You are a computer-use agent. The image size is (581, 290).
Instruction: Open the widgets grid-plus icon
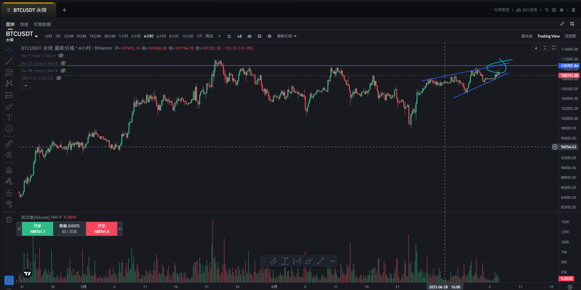pos(572,24)
